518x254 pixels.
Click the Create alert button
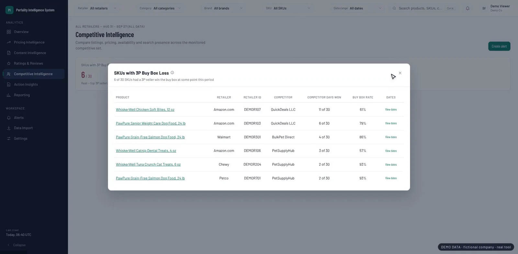(x=499, y=46)
